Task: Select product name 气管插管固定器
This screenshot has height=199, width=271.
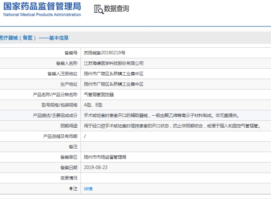Action: click(x=99, y=95)
